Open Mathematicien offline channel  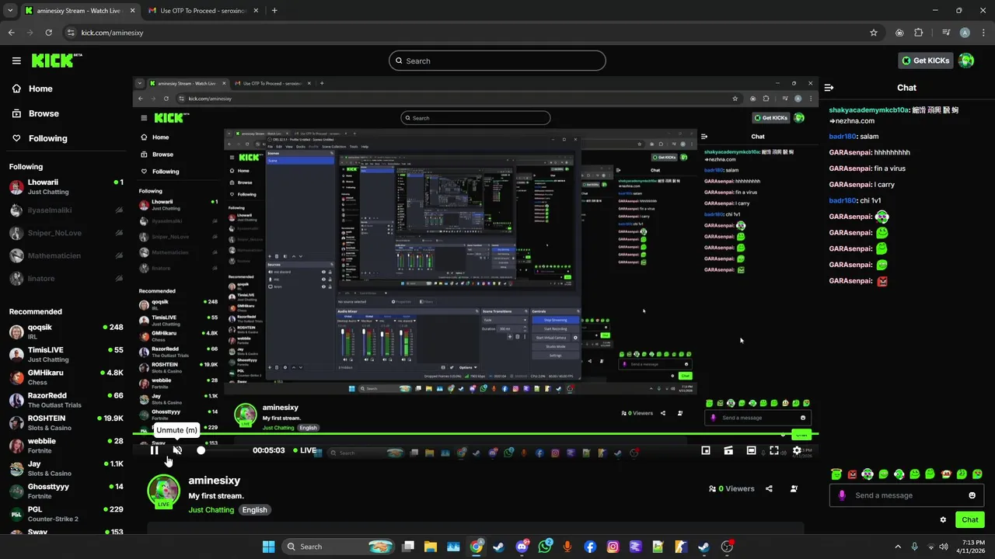[x=66, y=255]
